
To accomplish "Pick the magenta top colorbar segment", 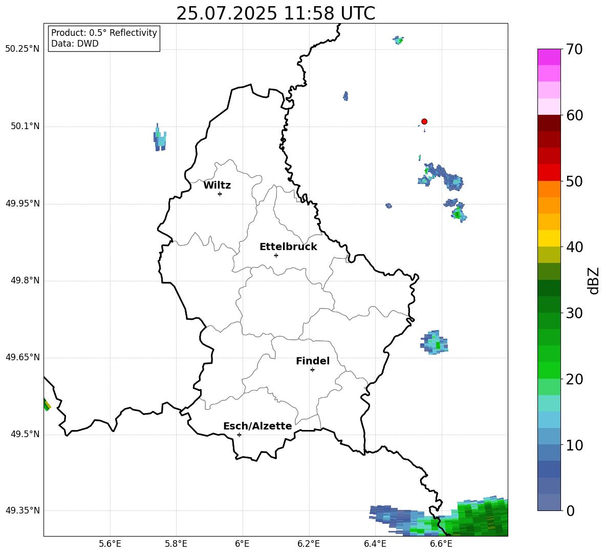I will pos(549,57).
